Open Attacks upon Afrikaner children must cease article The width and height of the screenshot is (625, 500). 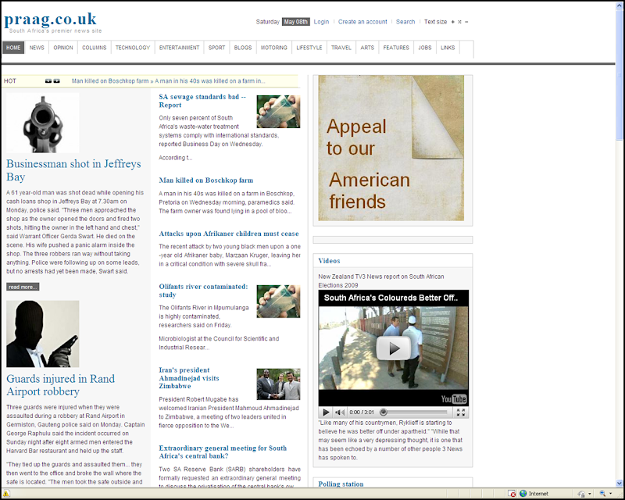(x=229, y=234)
